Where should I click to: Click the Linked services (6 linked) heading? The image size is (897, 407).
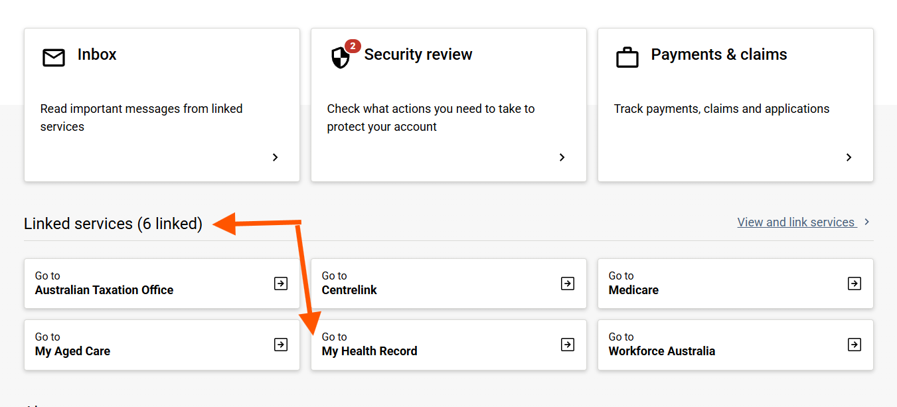tap(113, 224)
